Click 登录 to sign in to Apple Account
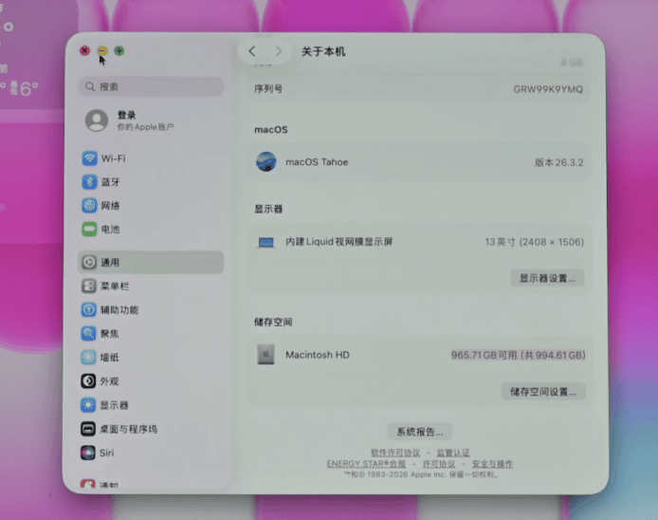This screenshot has height=520, width=658. coord(126,116)
